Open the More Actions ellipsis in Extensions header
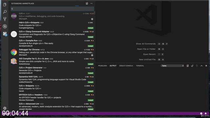 (92, 4)
